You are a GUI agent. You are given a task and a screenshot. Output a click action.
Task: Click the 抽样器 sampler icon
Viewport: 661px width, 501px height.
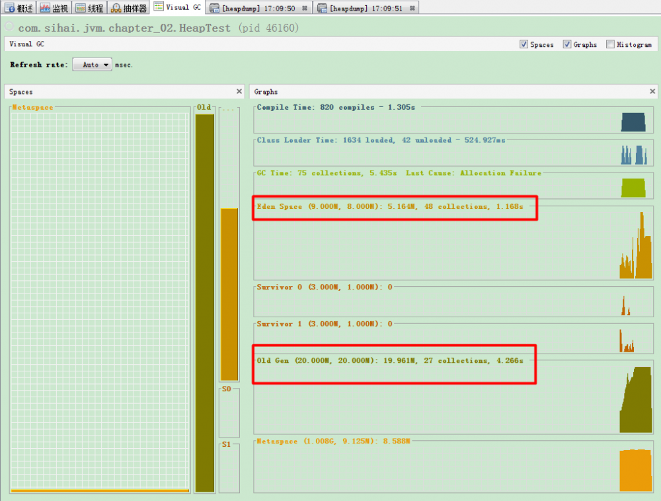[x=116, y=8]
